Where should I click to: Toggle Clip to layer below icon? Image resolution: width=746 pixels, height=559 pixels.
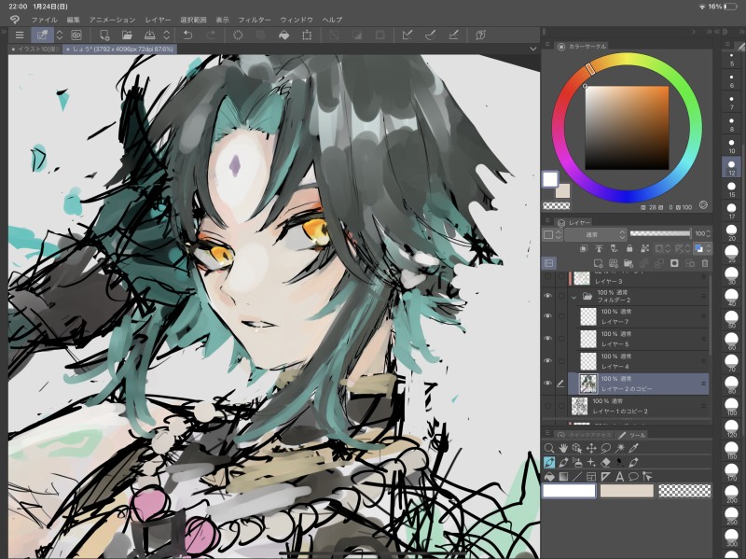point(584,248)
